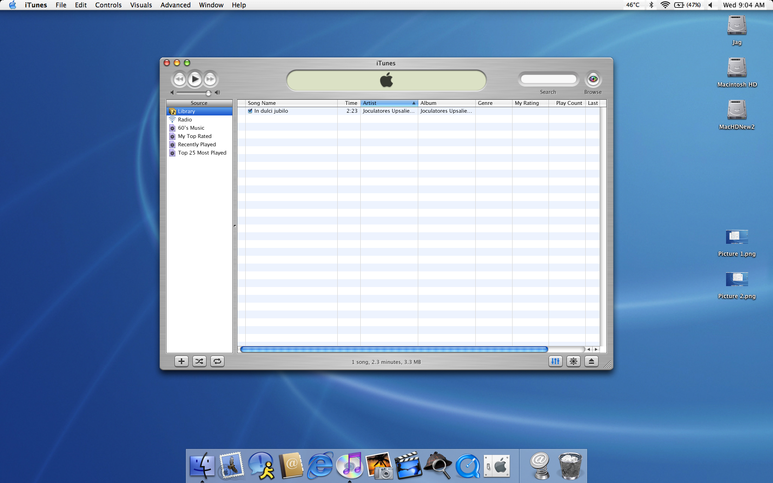Open the Apple menu
Screen dimensions: 773x483
[12, 5]
